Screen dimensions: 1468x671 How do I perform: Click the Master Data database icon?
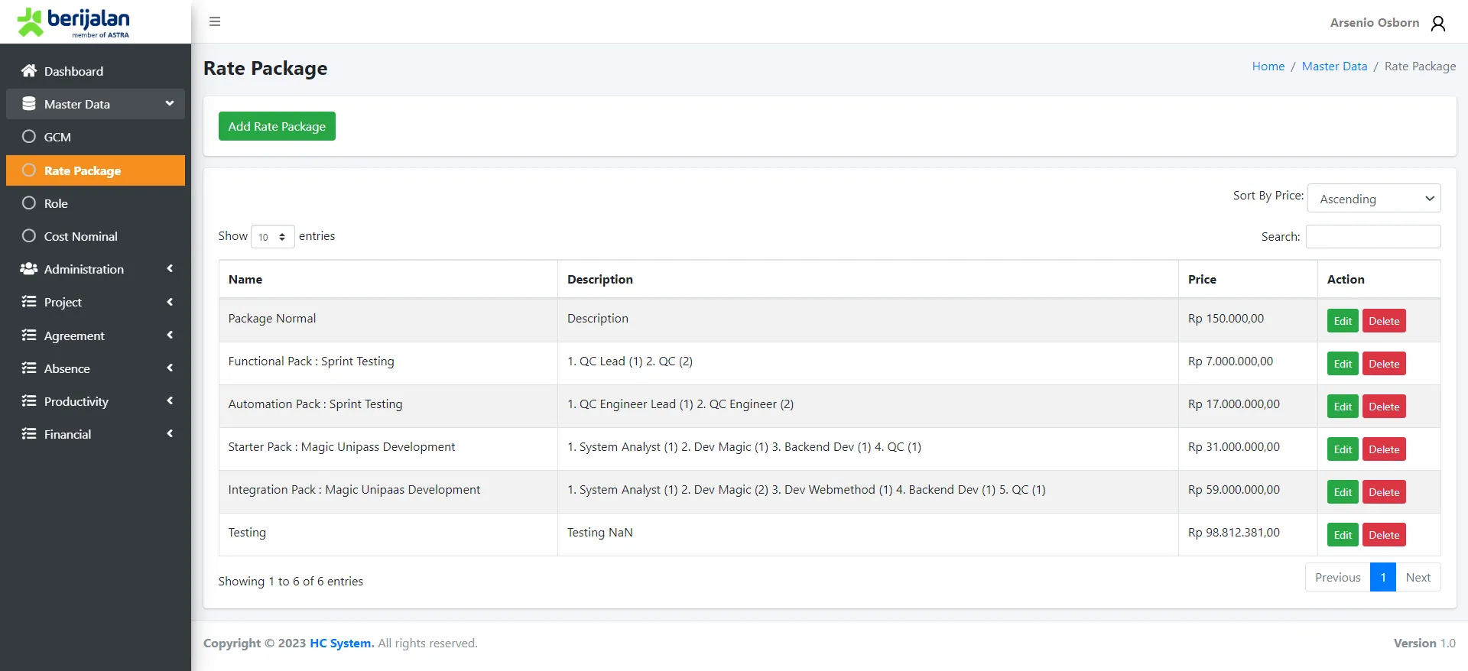coord(29,104)
